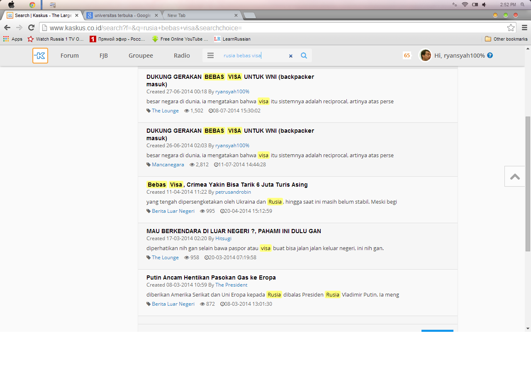531x365 pixels.
Task: Open the ryansyah100% avatar picture
Action: (425, 55)
